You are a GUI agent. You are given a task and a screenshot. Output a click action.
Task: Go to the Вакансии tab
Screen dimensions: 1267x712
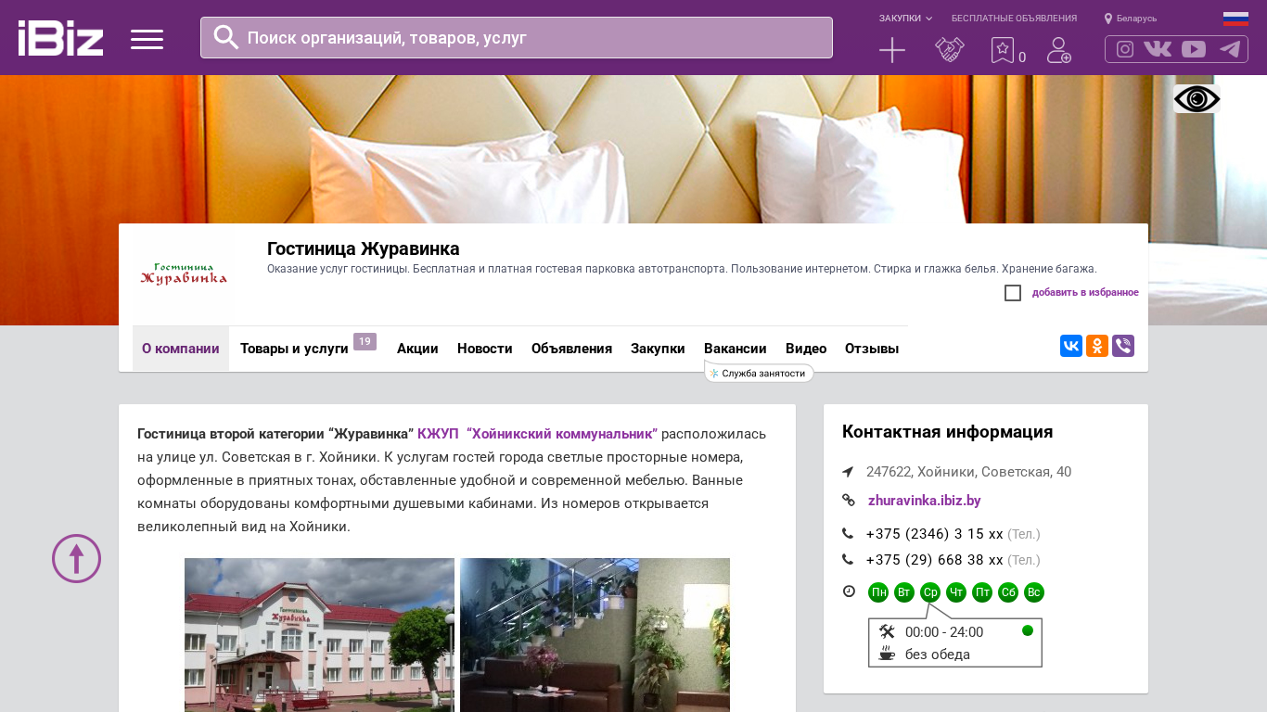pos(736,349)
